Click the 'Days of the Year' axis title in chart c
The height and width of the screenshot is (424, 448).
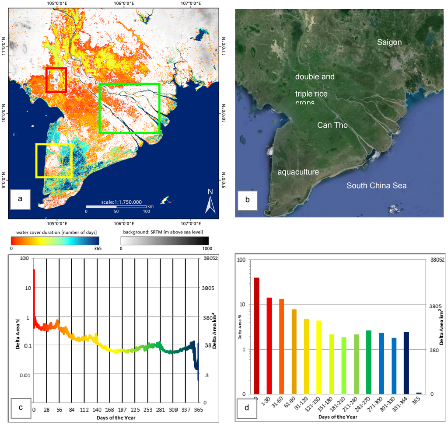pyautogui.click(x=115, y=418)
